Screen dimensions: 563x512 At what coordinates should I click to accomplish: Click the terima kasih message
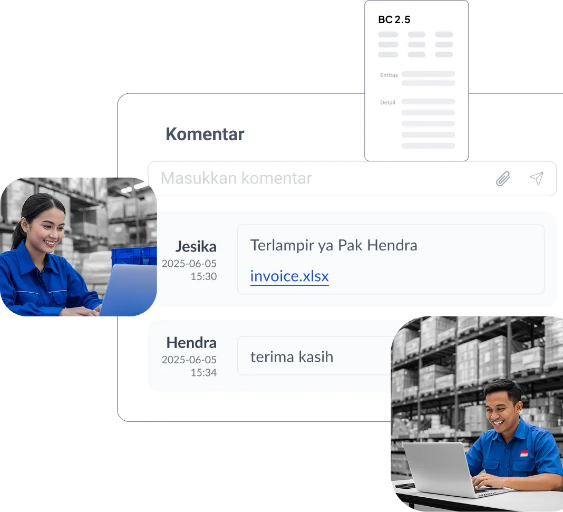[x=292, y=357]
